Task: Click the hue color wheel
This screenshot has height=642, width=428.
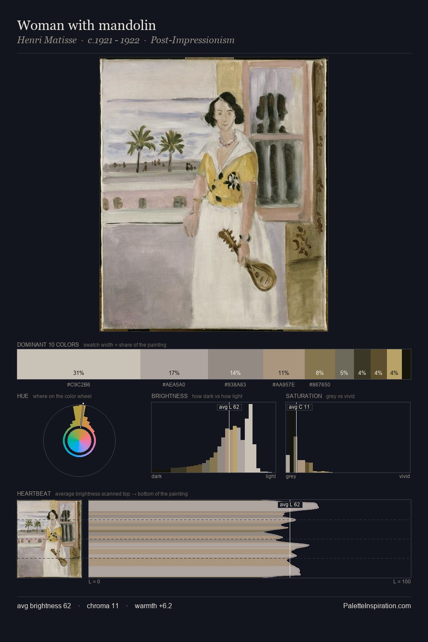Action: click(79, 440)
